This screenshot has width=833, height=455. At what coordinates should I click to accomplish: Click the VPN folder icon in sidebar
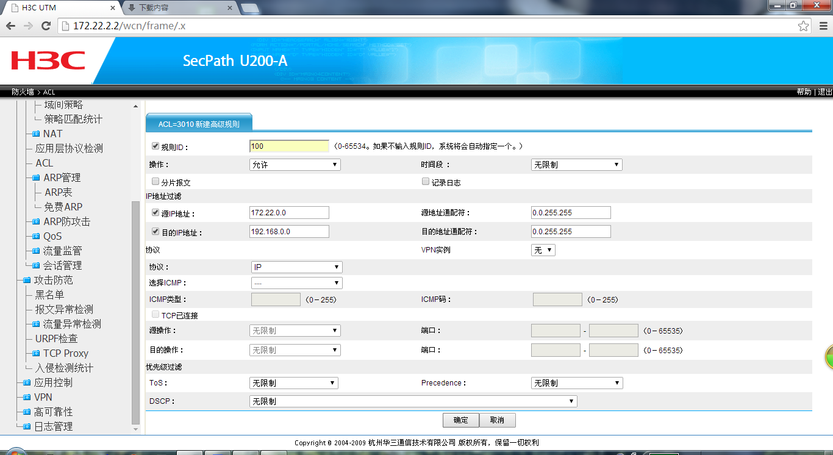coord(26,398)
